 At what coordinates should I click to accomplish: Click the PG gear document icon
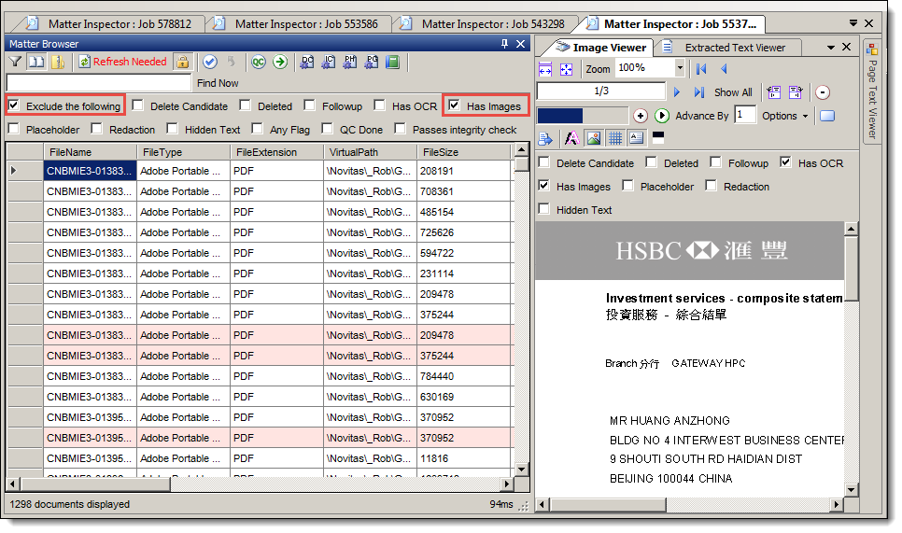coord(372,62)
